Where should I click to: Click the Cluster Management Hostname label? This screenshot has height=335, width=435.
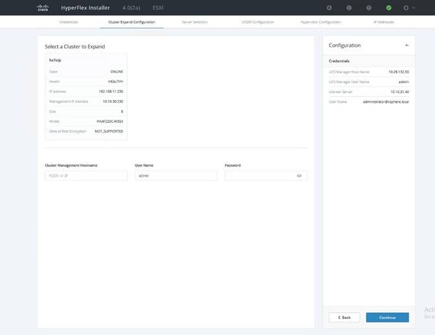coord(71,165)
